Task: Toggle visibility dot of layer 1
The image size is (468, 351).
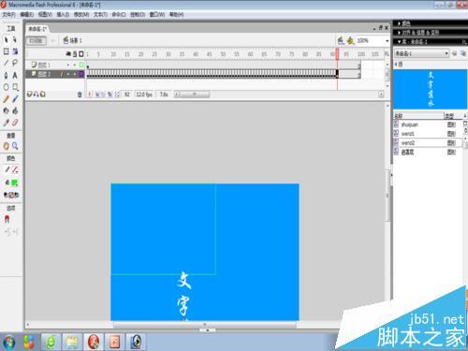Action: tap(68, 65)
